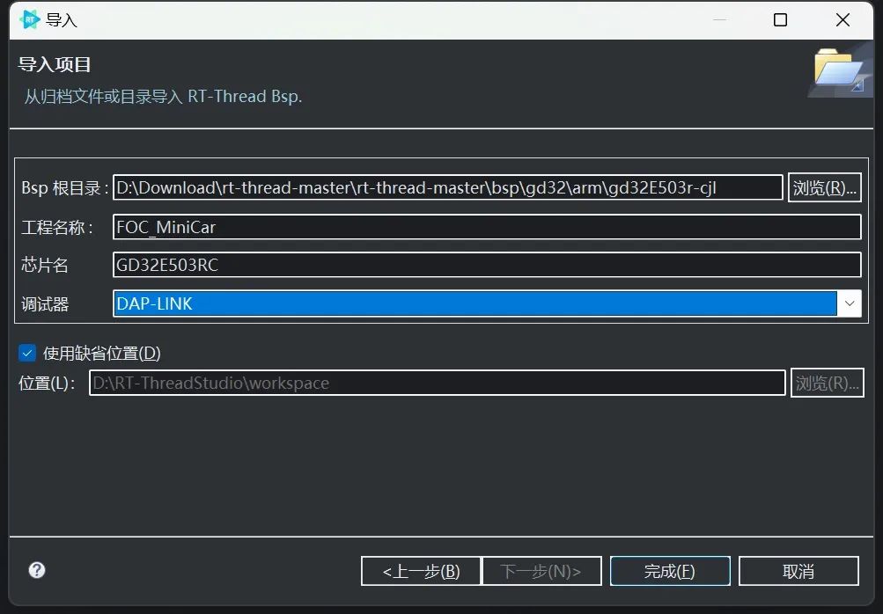Browse for the Bsp 根目录 folder
The height and width of the screenshot is (614, 883).
tap(824, 187)
